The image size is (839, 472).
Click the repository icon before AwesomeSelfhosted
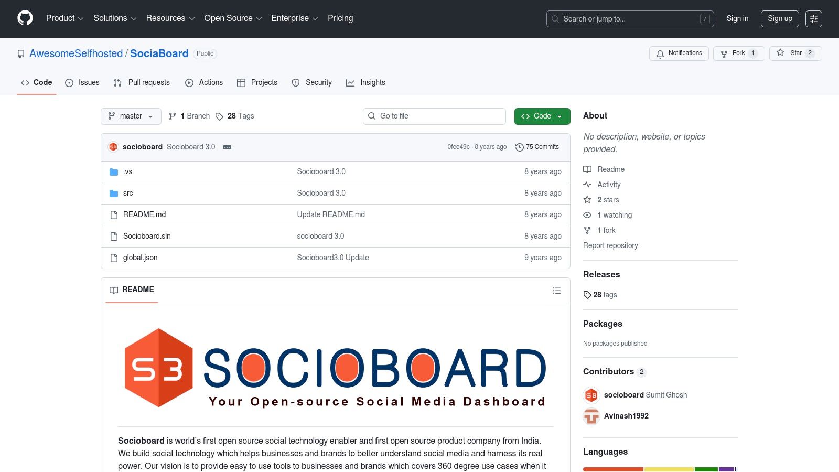(21, 54)
